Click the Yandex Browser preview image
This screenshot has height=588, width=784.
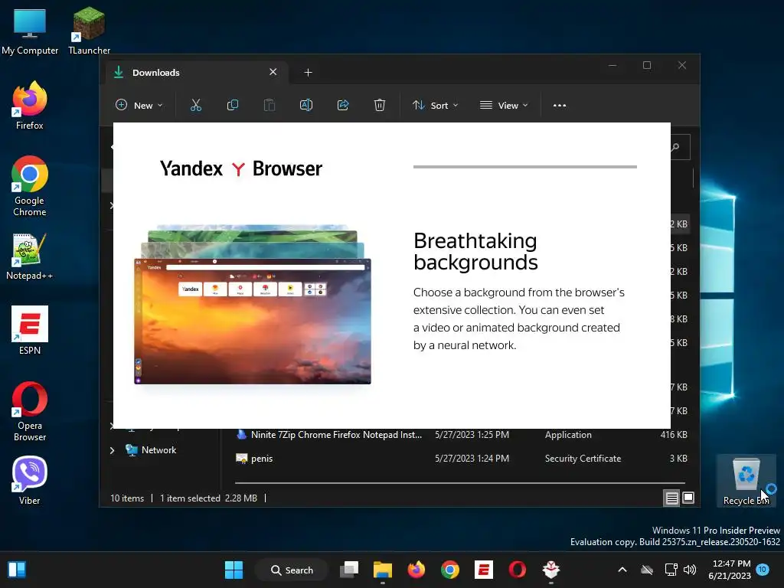click(253, 305)
